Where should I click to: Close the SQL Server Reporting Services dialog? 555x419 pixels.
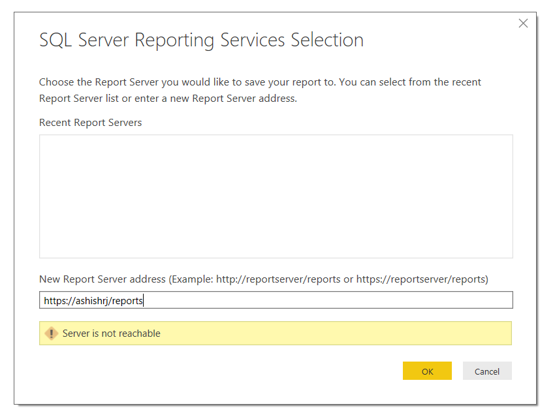click(x=523, y=23)
